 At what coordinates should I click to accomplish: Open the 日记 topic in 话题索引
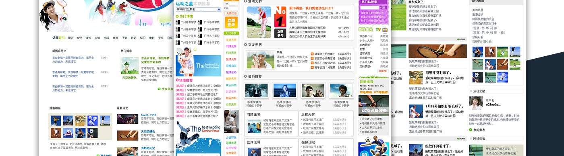pos(70,38)
